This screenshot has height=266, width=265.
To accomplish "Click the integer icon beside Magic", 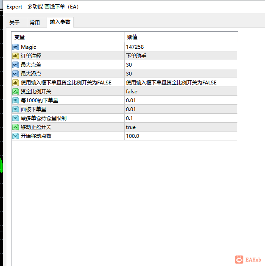I will 16,47.
